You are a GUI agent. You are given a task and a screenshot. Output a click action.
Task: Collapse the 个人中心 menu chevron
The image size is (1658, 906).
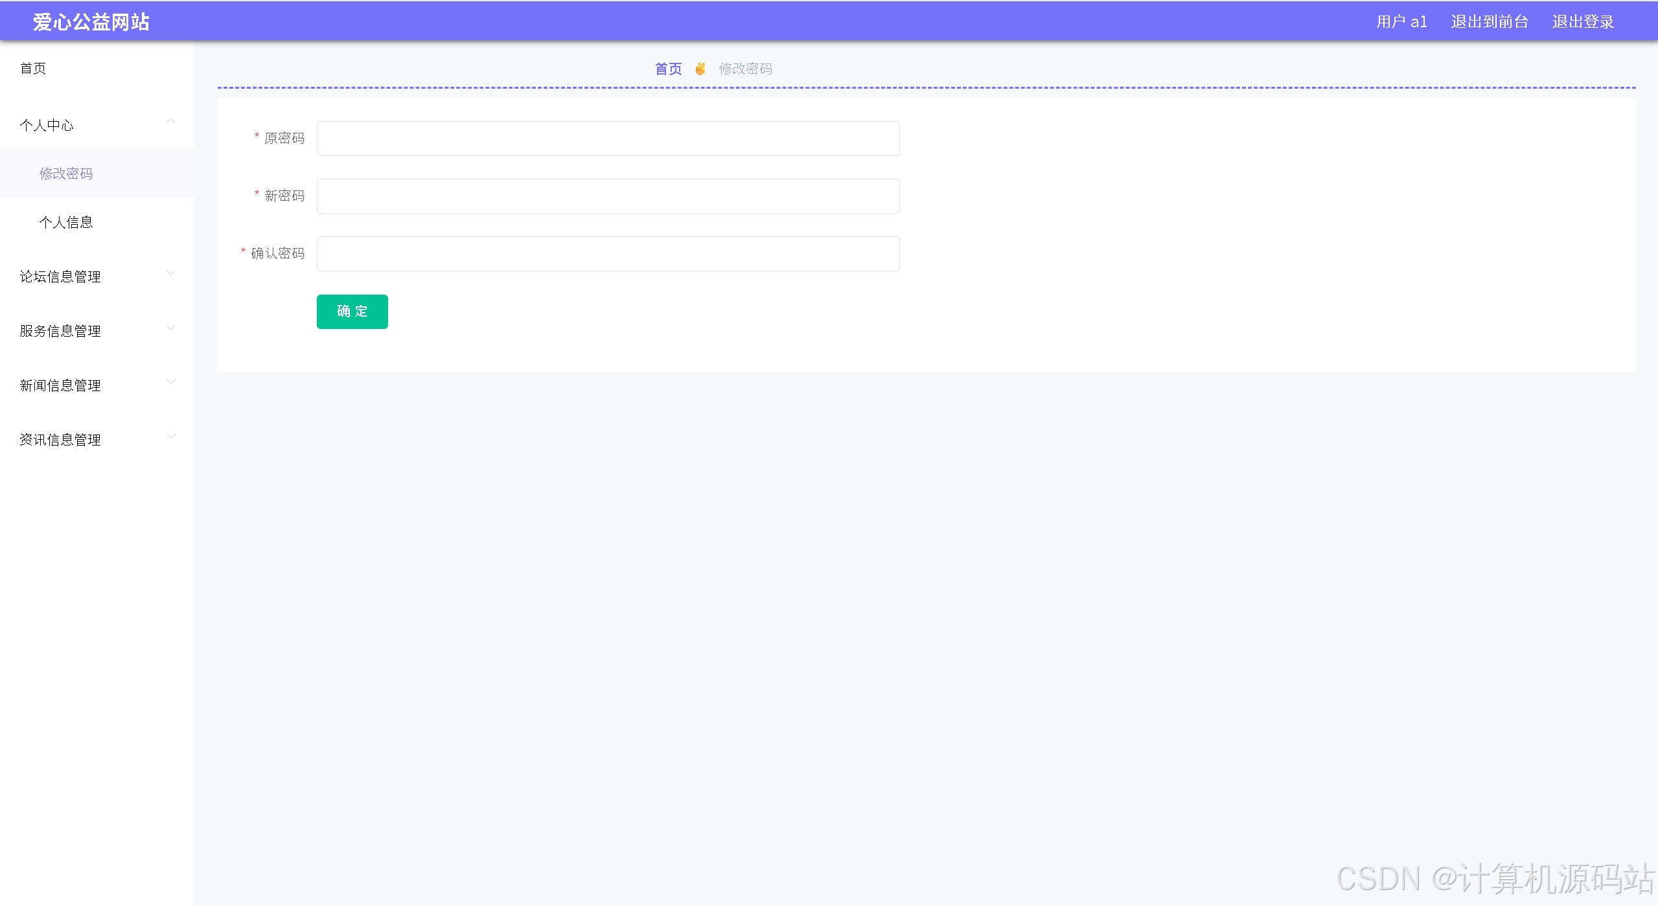click(x=171, y=122)
